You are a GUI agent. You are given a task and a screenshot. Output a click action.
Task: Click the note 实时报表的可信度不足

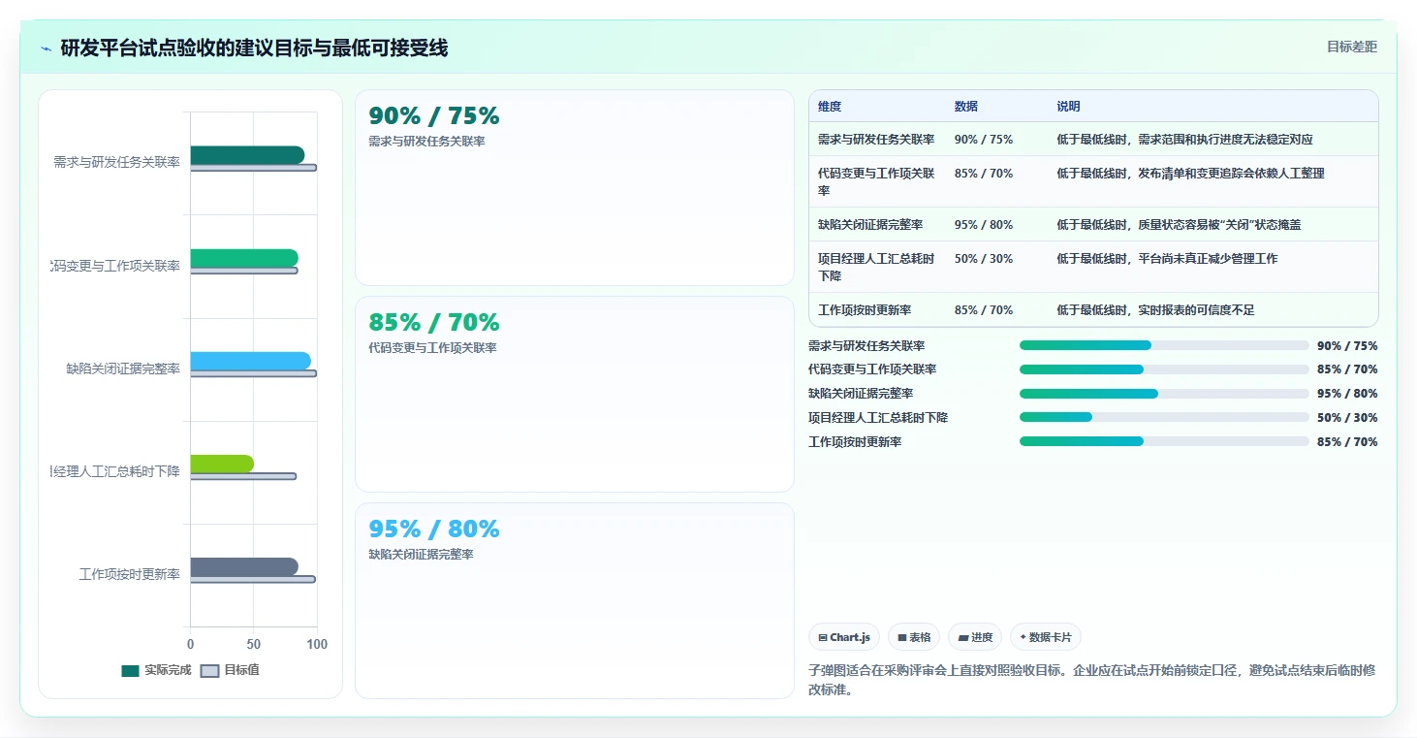click(x=1196, y=310)
